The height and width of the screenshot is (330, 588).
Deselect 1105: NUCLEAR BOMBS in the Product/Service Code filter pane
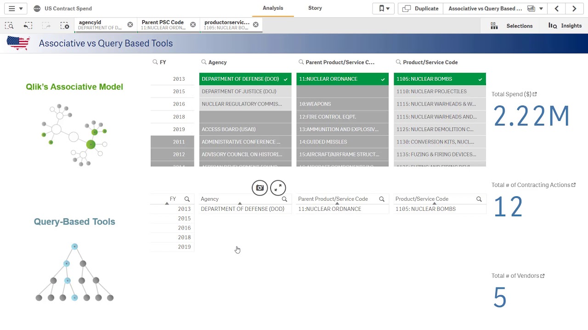click(x=440, y=79)
